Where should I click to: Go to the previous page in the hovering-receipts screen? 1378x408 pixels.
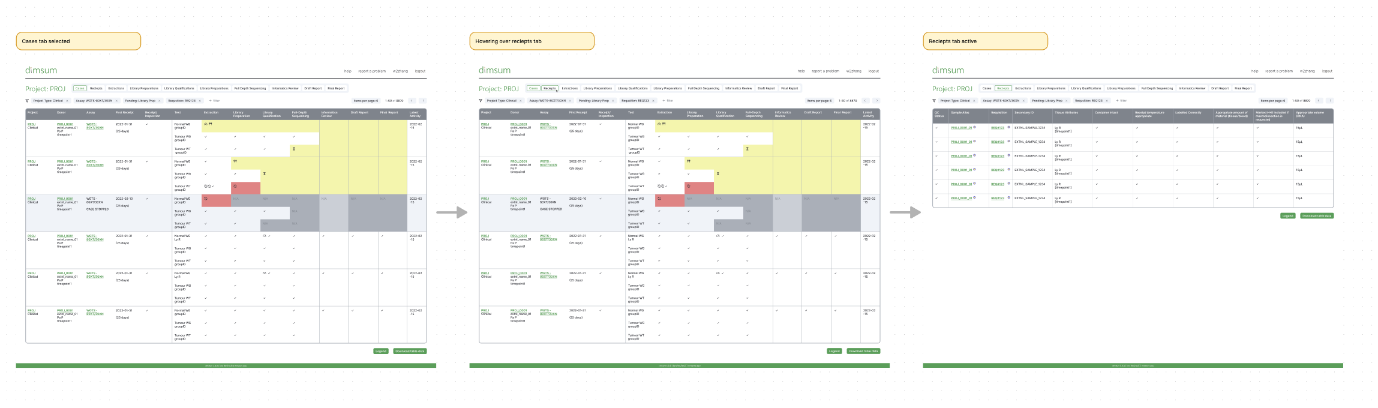click(865, 101)
